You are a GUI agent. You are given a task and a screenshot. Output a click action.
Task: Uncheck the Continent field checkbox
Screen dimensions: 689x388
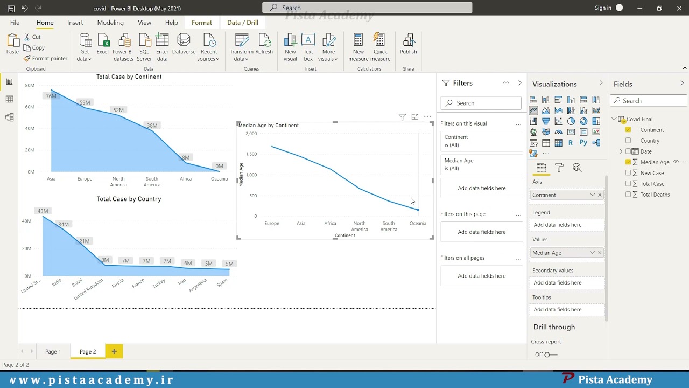coord(628,130)
